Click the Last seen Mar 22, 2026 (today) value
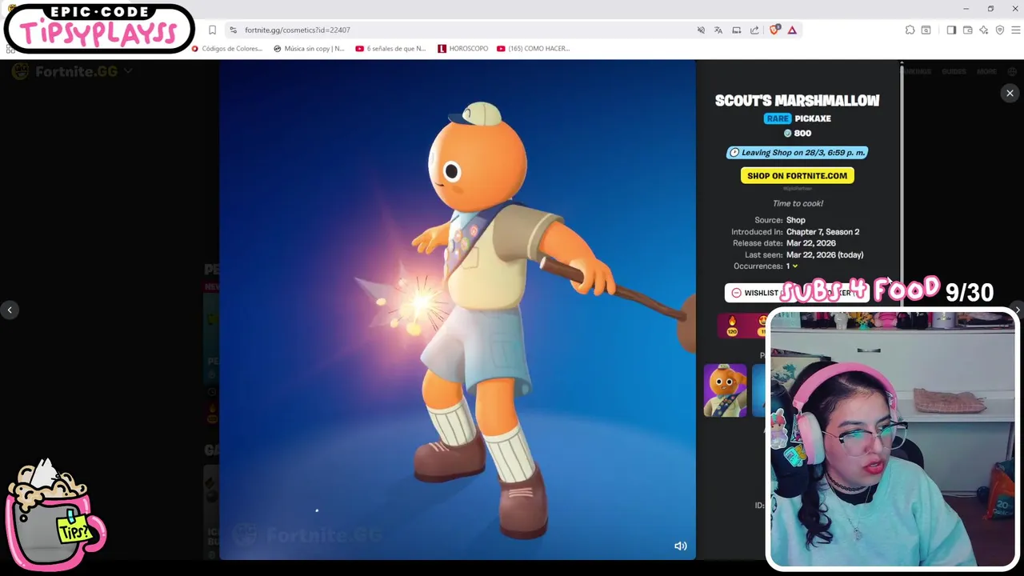This screenshot has width=1024, height=576. click(x=824, y=254)
